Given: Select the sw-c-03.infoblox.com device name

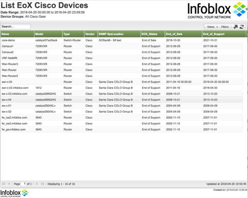Looking at the screenshot, I should coord(14,94).
